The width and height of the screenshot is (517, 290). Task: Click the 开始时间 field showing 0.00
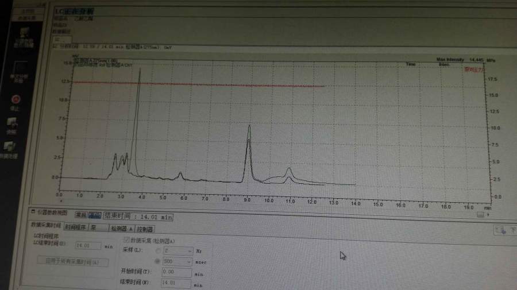[176, 272]
